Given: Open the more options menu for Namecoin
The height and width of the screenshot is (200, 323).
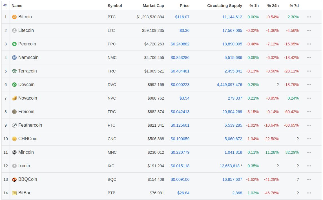Looking at the screenshot, I should tap(309, 58).
